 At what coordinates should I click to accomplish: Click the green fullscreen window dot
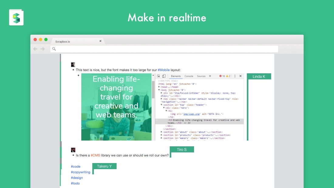click(46, 40)
